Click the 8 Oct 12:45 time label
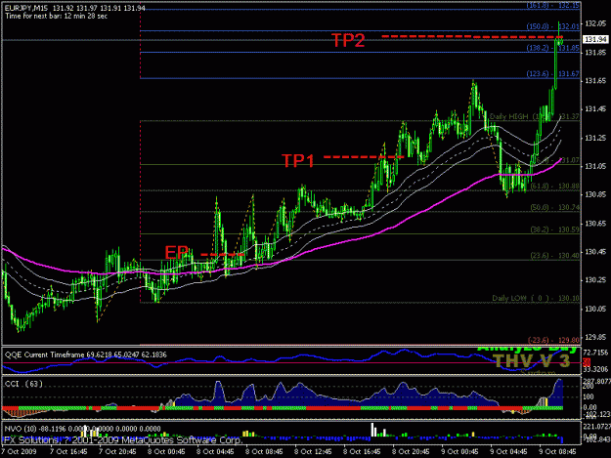The image size is (611, 458). click(x=313, y=452)
